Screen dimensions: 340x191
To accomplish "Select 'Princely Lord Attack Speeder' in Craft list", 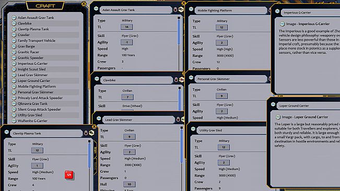I will [40, 98].
